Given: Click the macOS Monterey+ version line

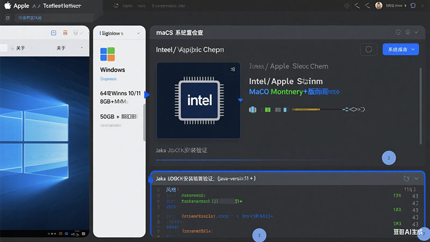Looking at the screenshot, I should [294, 91].
